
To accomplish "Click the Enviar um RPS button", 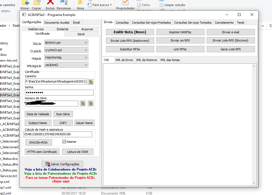I will [x=180, y=40].
